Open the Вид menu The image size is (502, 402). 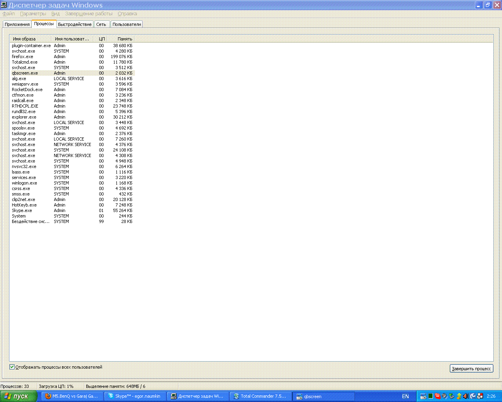click(x=55, y=13)
